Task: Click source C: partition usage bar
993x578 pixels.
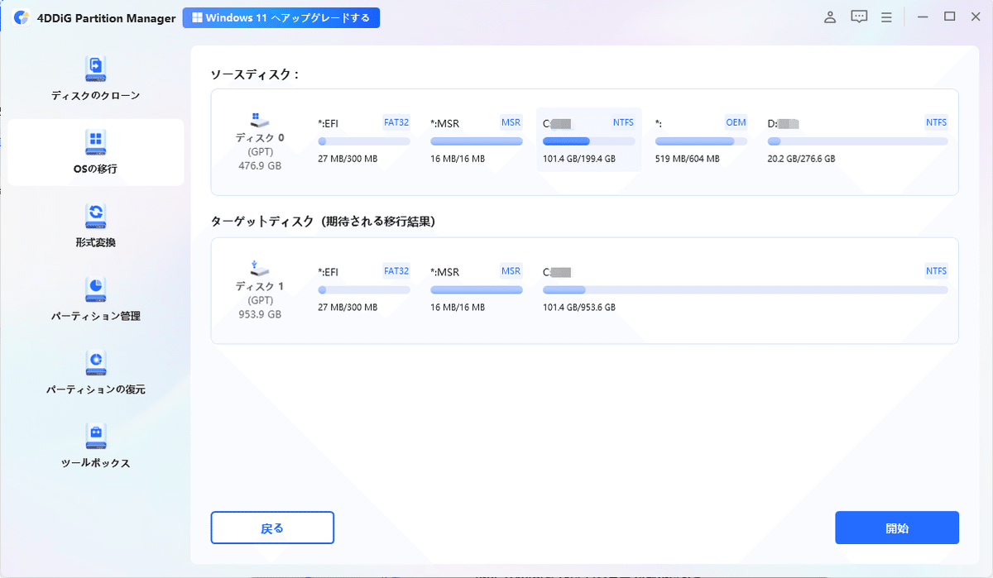Action: click(588, 141)
